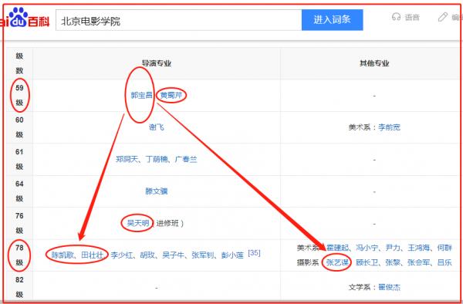The height and width of the screenshot is (304, 463).
Task: Open the 滕文骥 link in 64级 row
Action: tap(157, 191)
